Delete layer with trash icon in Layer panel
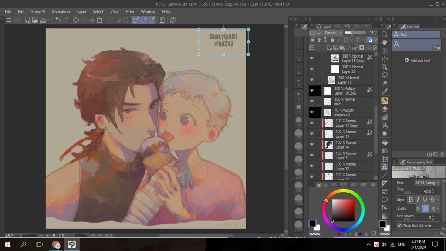The width and height of the screenshot is (446, 251). click(375, 47)
